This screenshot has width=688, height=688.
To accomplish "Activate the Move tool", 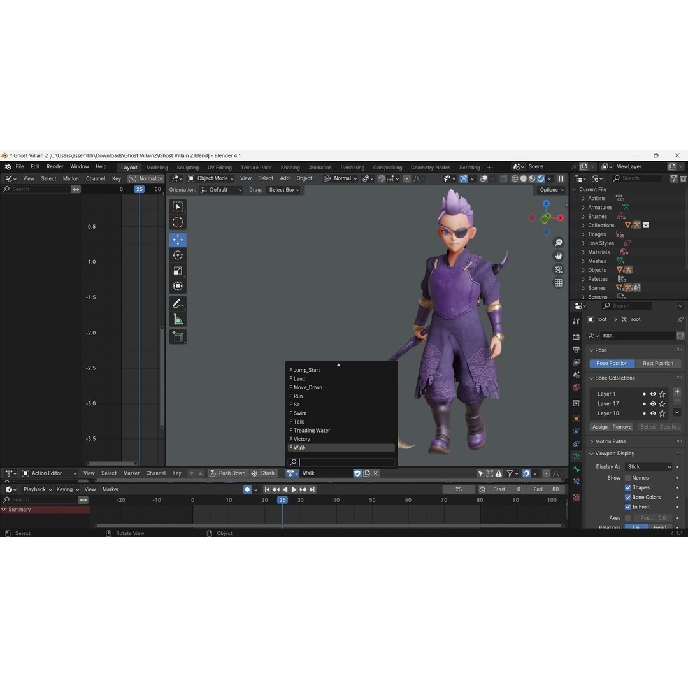I will 178,240.
